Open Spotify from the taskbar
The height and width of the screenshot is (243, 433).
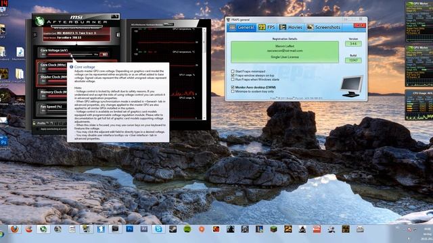coord(187,229)
